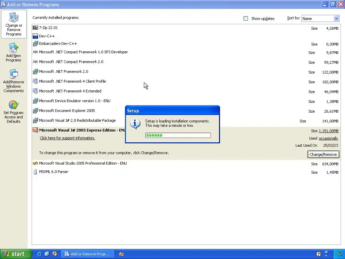
Task: Launch Internet Explorer from quick launch
Action: [39, 254]
